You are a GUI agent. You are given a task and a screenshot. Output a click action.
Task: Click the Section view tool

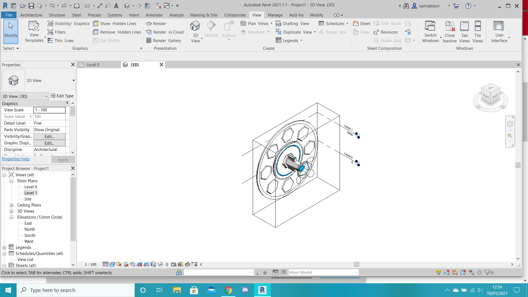point(211,29)
